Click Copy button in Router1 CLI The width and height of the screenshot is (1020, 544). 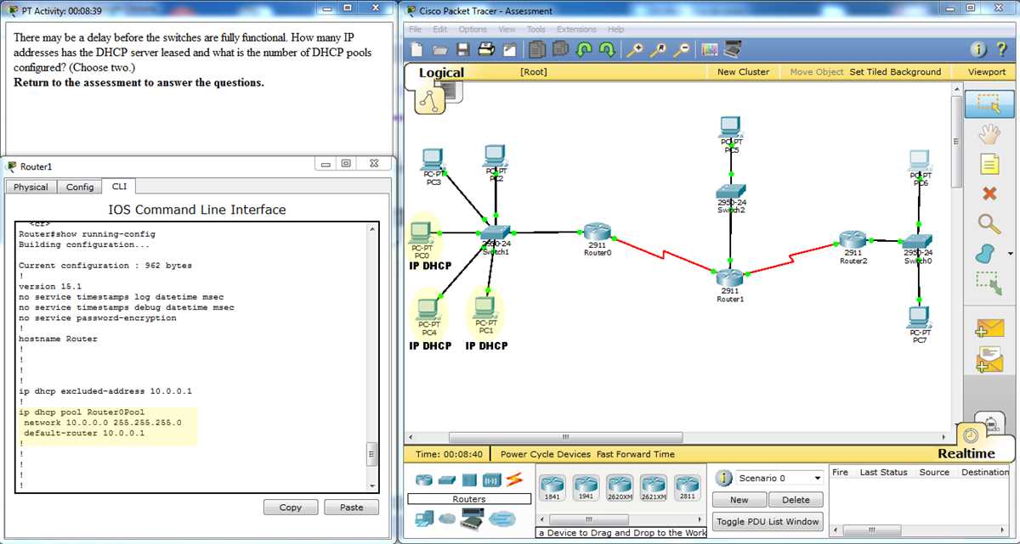click(x=291, y=508)
